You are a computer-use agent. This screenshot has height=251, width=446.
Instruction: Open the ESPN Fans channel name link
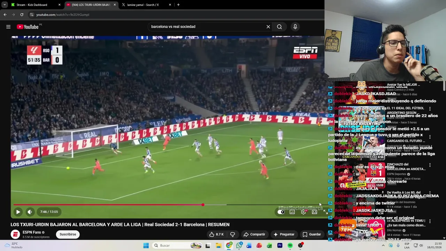point(32,232)
